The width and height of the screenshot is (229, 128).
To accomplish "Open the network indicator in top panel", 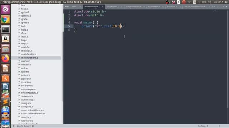I will tap(189, 2).
